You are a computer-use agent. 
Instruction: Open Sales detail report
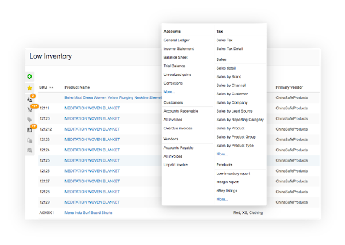tap(226, 68)
